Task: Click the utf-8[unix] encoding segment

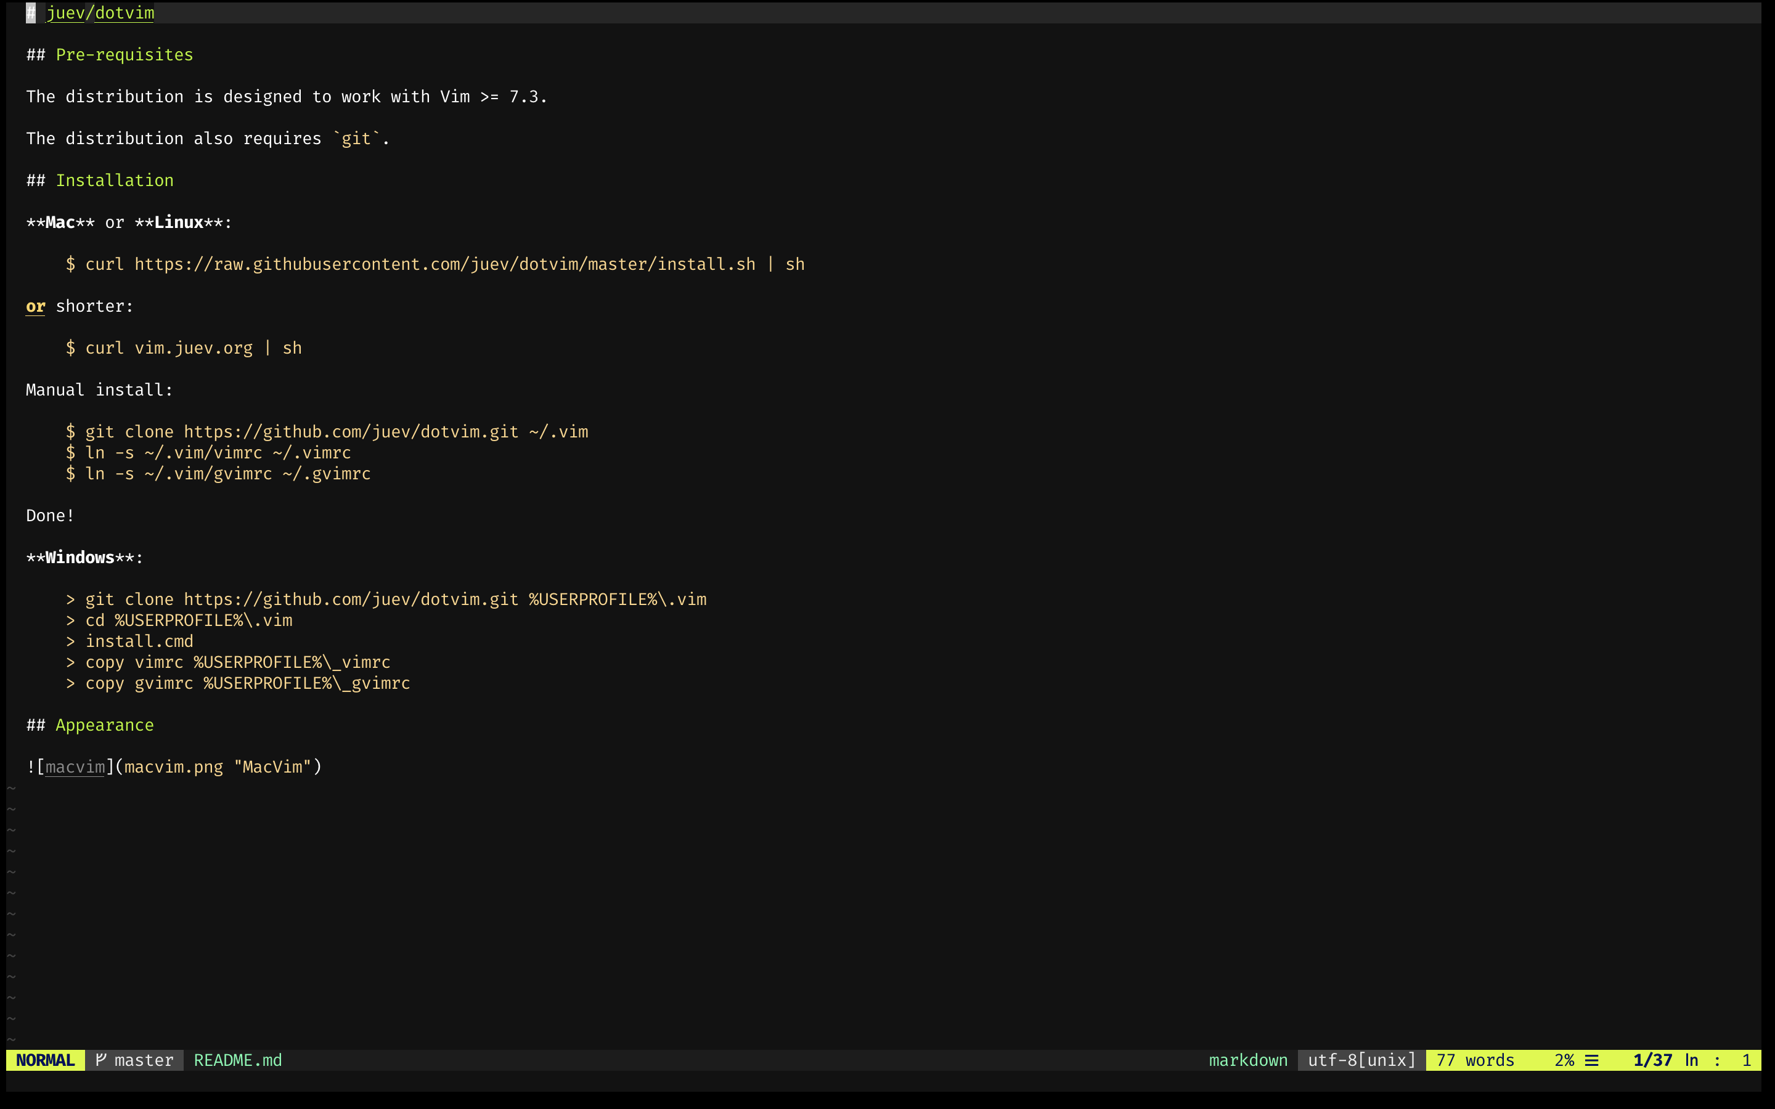Action: pos(1361,1060)
